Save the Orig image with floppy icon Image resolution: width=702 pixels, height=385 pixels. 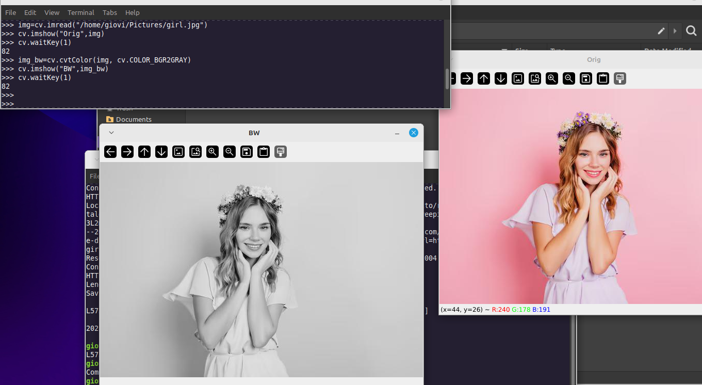click(586, 78)
